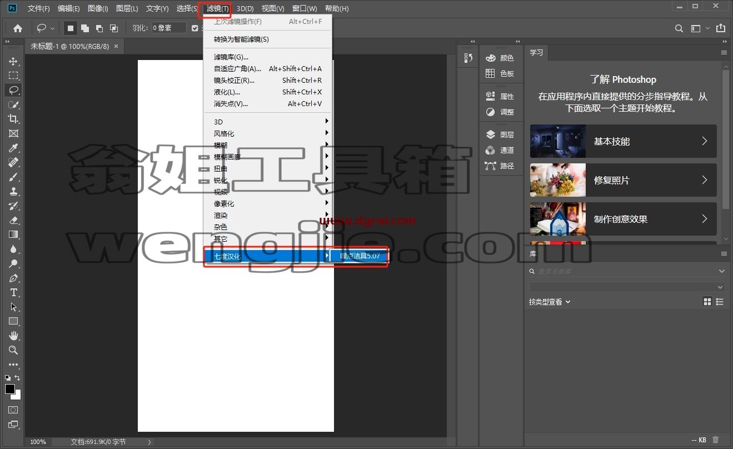
Task: Select the Horizontal Type tool
Action: click(x=13, y=292)
